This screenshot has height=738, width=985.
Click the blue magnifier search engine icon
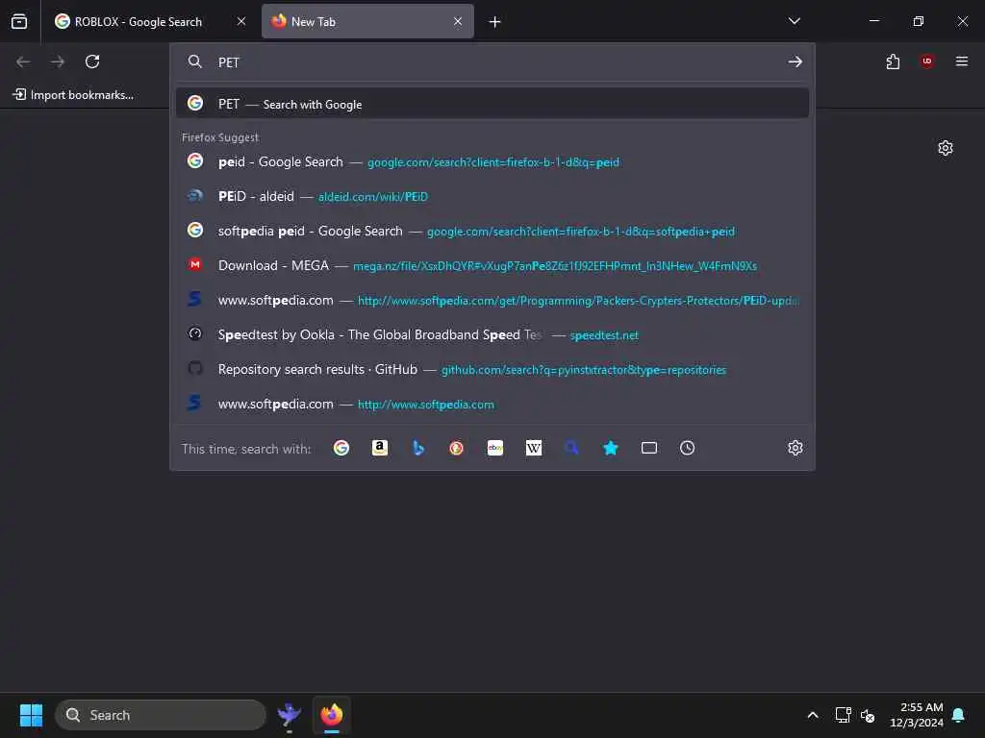coord(571,448)
